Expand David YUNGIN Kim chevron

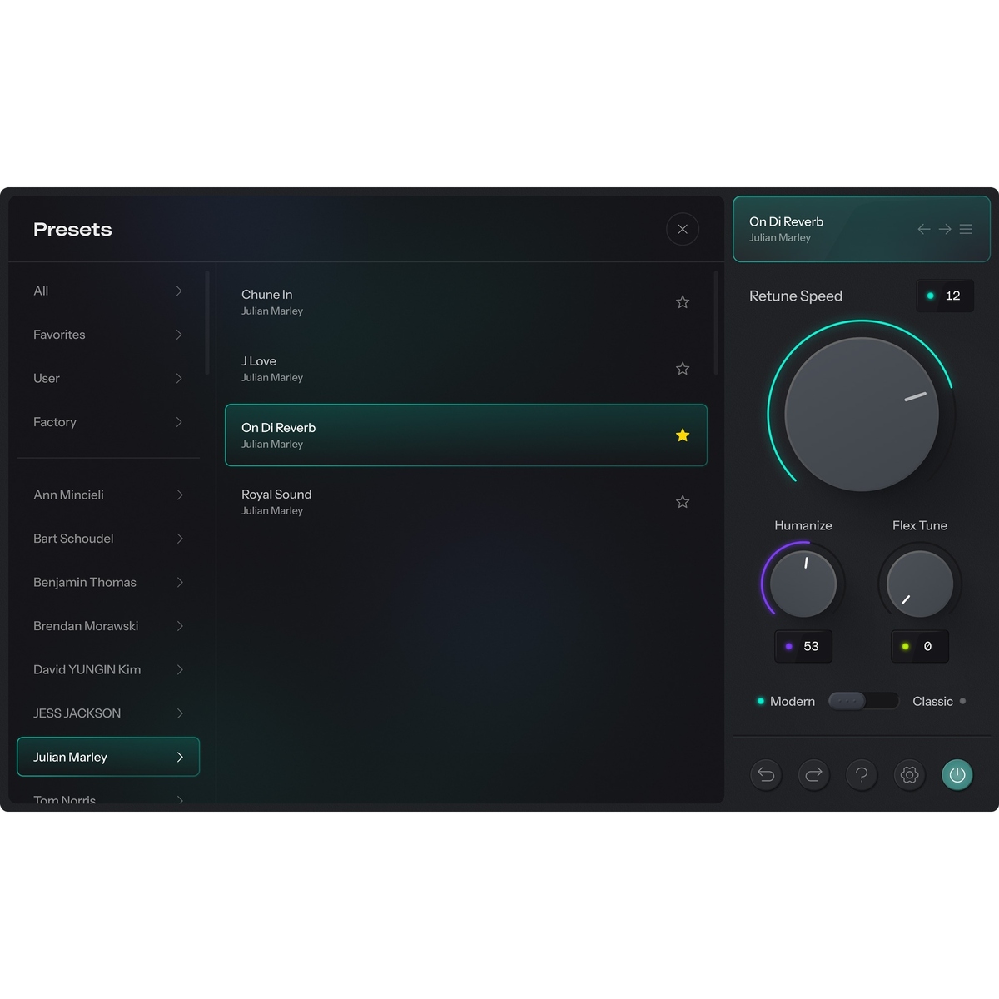[x=179, y=669]
